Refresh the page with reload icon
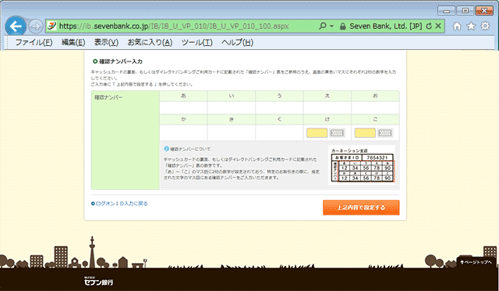499x291 pixels. [429, 26]
